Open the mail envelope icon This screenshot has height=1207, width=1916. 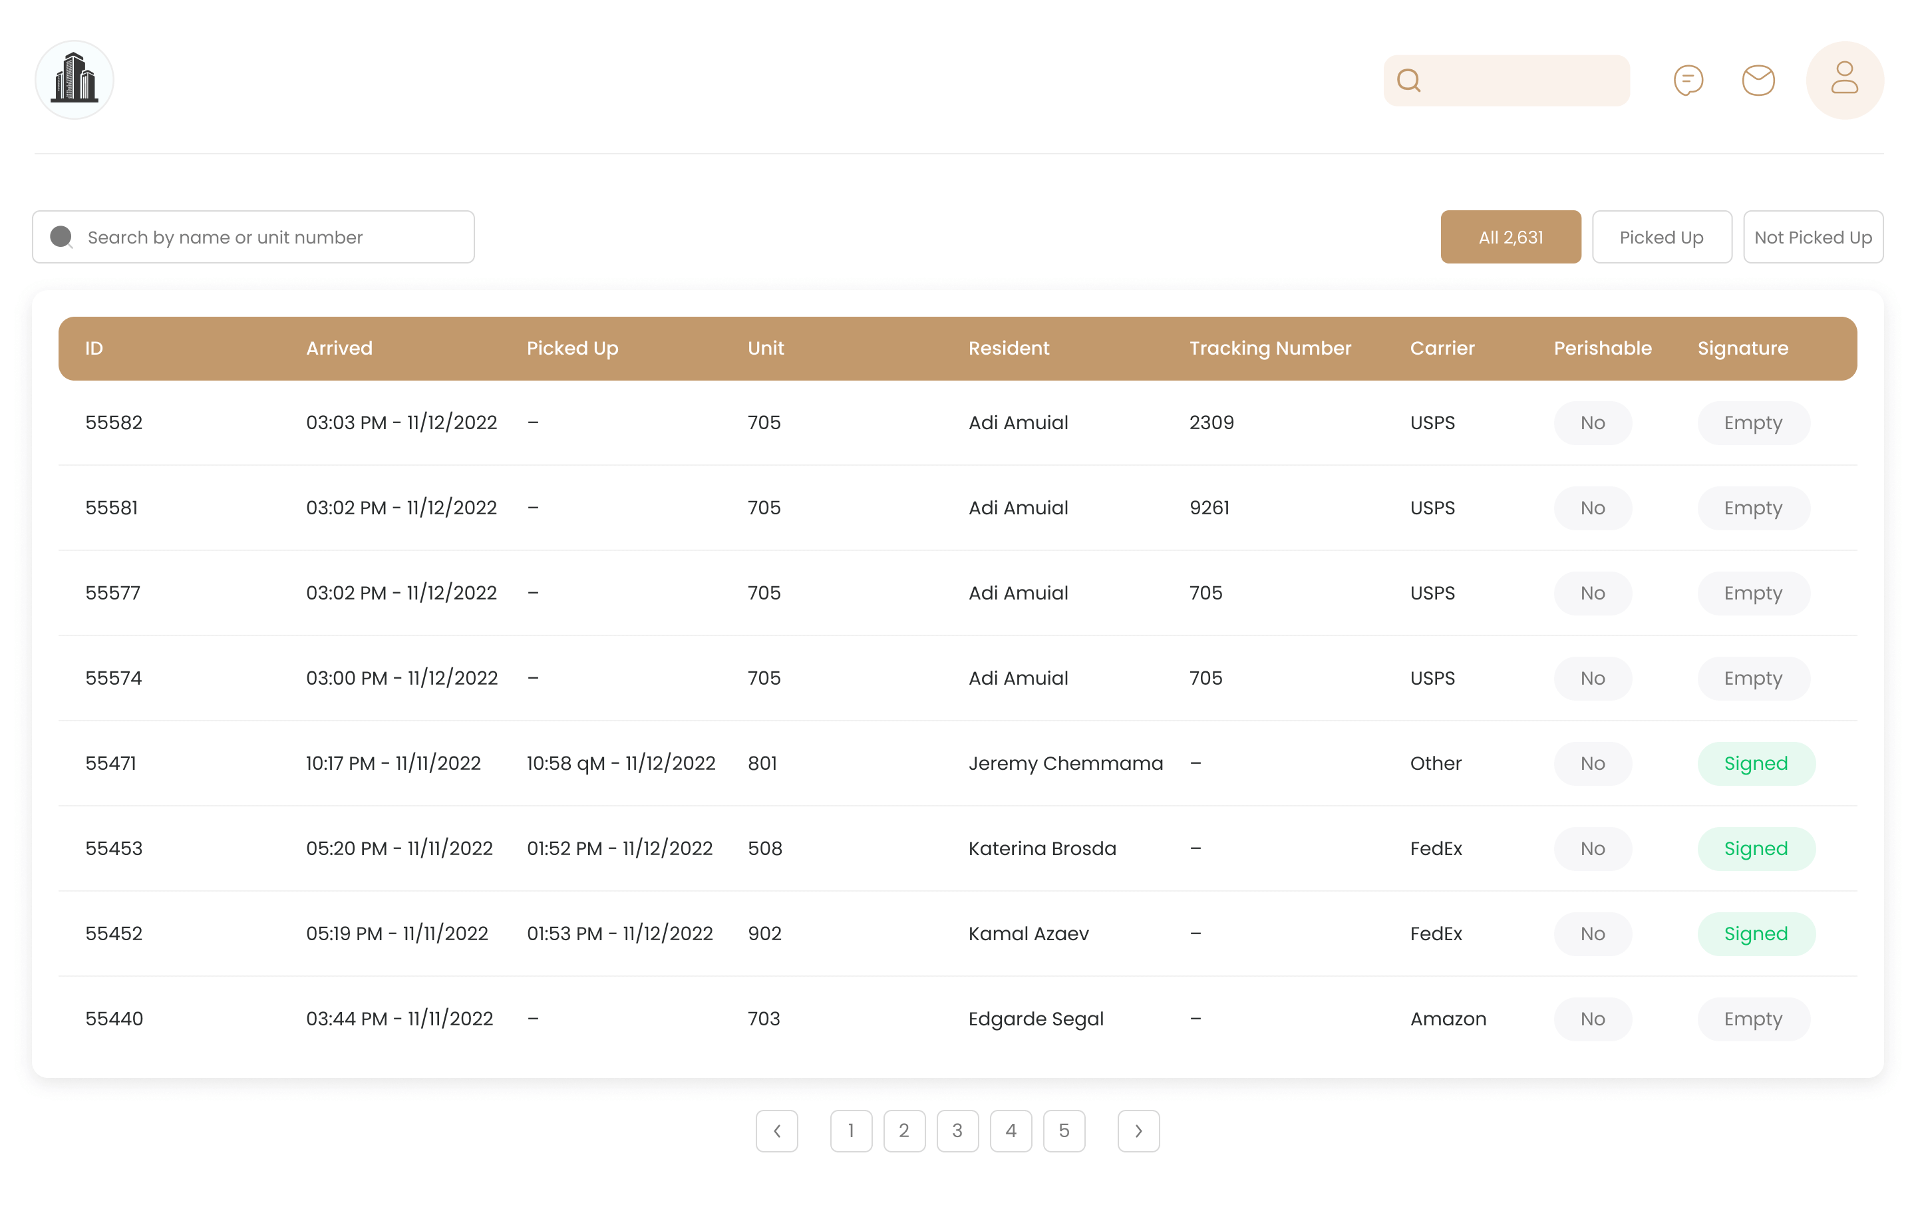point(1759,80)
